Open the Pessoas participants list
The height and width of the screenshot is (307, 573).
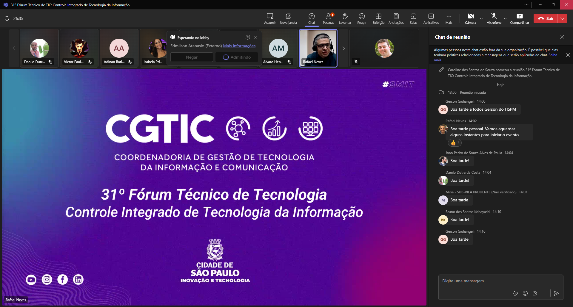click(328, 18)
